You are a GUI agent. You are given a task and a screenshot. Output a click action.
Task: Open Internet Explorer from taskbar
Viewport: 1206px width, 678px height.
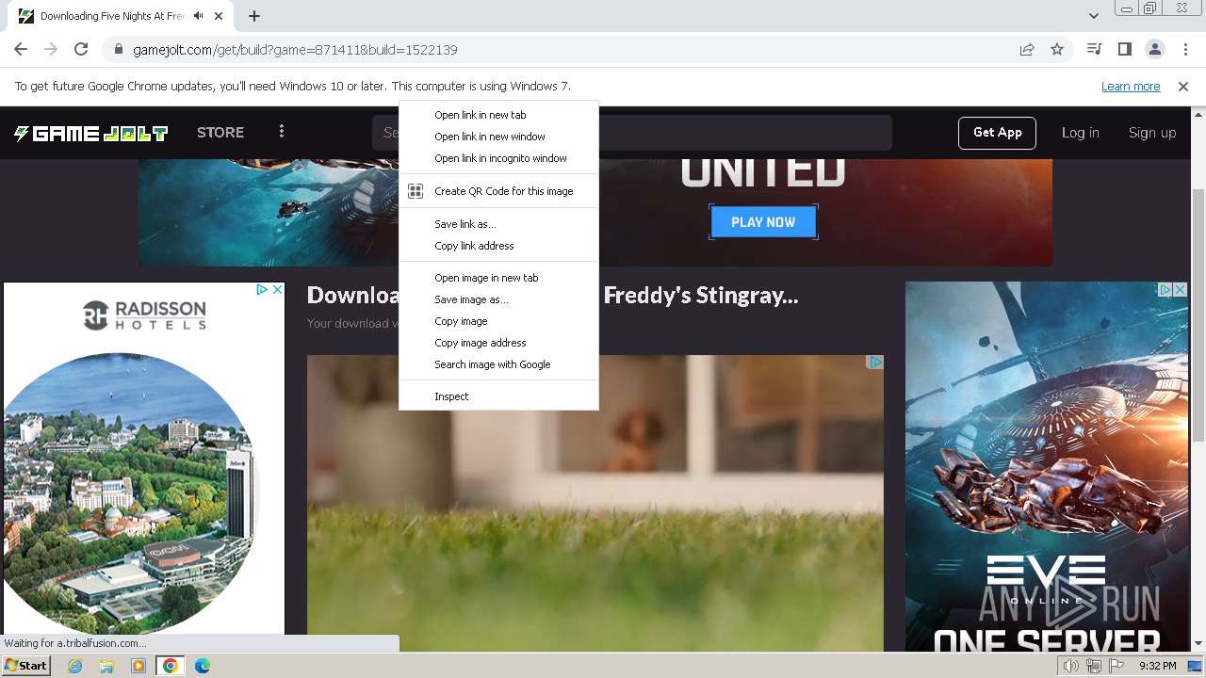[x=74, y=666]
